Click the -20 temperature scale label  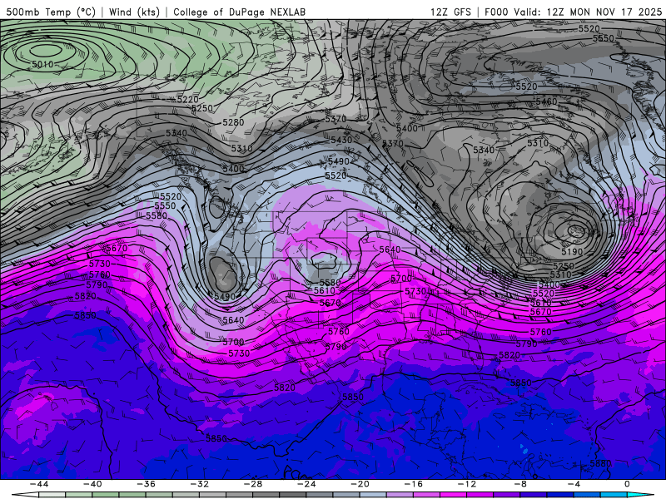(x=360, y=484)
